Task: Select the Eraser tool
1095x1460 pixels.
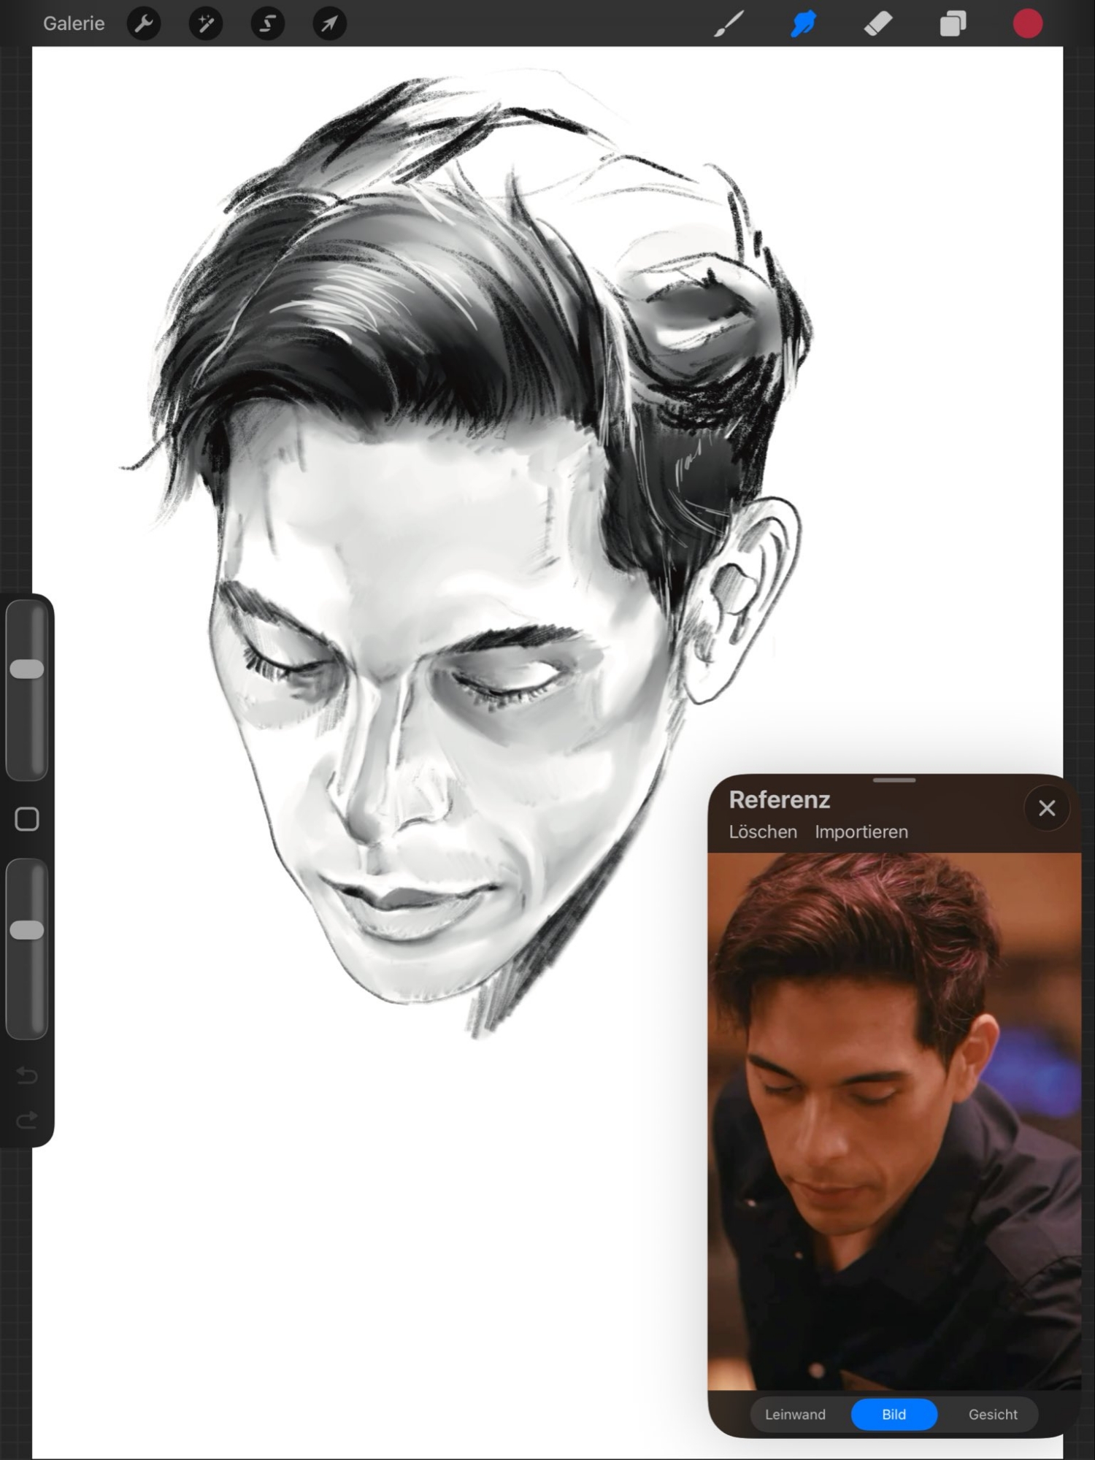Action: click(x=878, y=24)
